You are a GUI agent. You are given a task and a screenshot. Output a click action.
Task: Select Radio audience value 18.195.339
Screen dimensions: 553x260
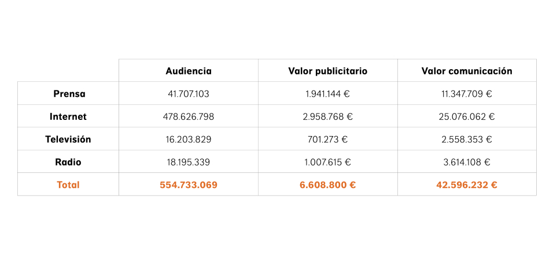(x=189, y=162)
